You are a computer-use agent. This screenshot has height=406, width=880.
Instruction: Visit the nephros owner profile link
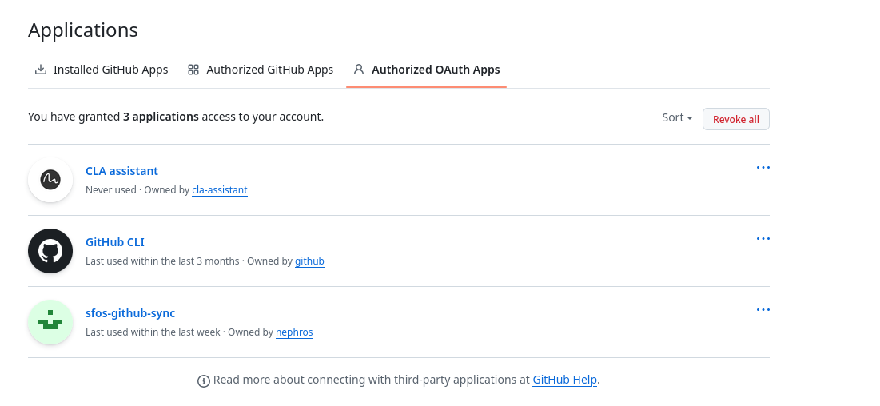294,332
